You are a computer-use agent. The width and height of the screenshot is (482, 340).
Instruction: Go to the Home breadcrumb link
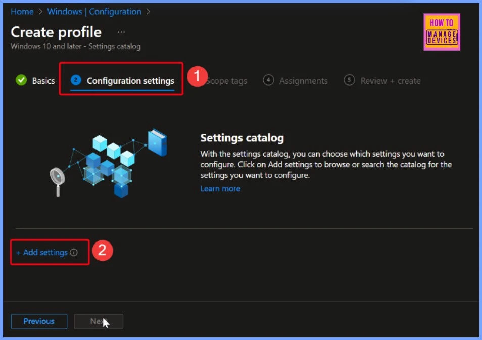22,12
